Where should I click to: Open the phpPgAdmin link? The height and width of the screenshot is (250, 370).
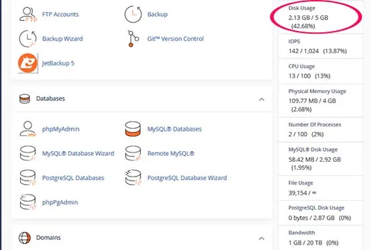[60, 202]
